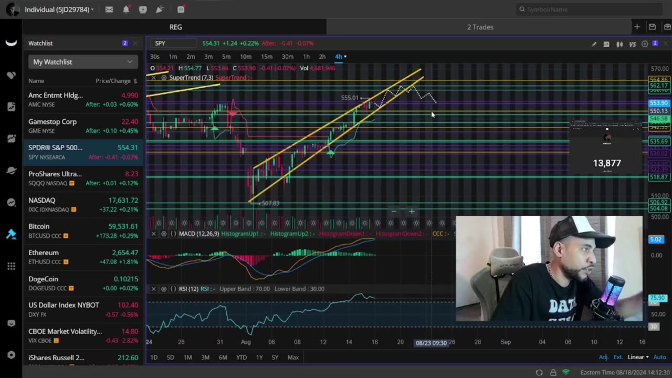
Task: Close the Watchlist panel
Action: (x=135, y=43)
